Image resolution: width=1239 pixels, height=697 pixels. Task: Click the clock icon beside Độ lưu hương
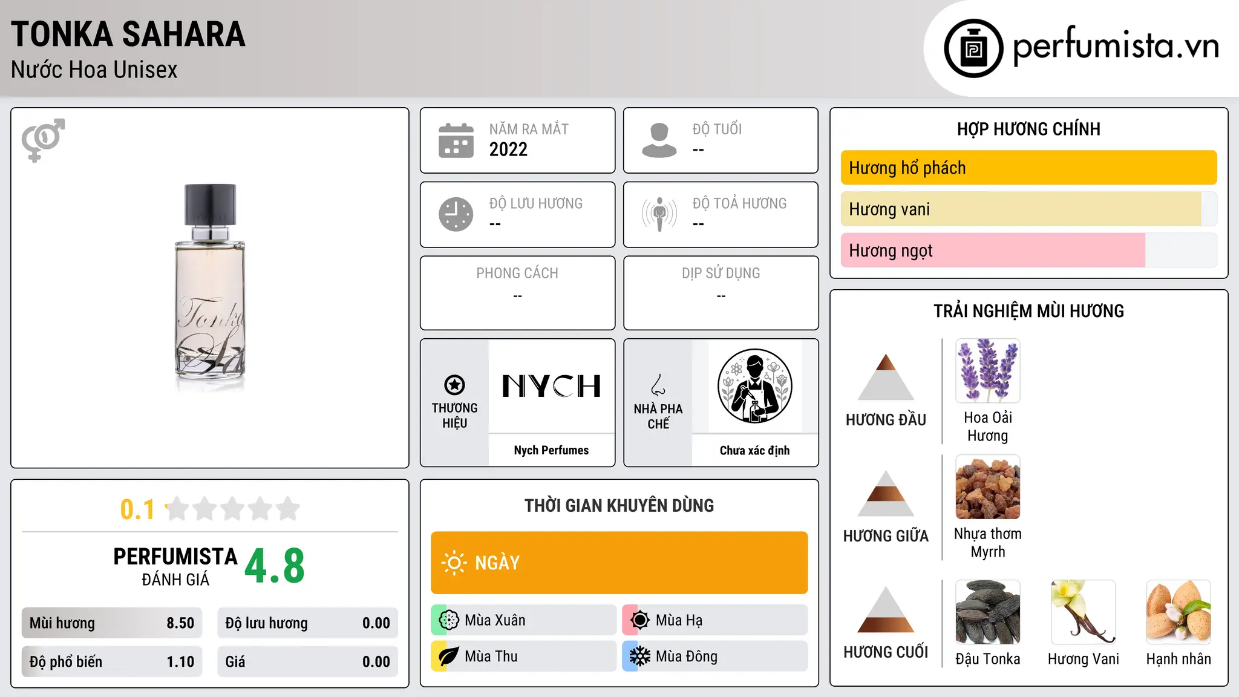(456, 214)
